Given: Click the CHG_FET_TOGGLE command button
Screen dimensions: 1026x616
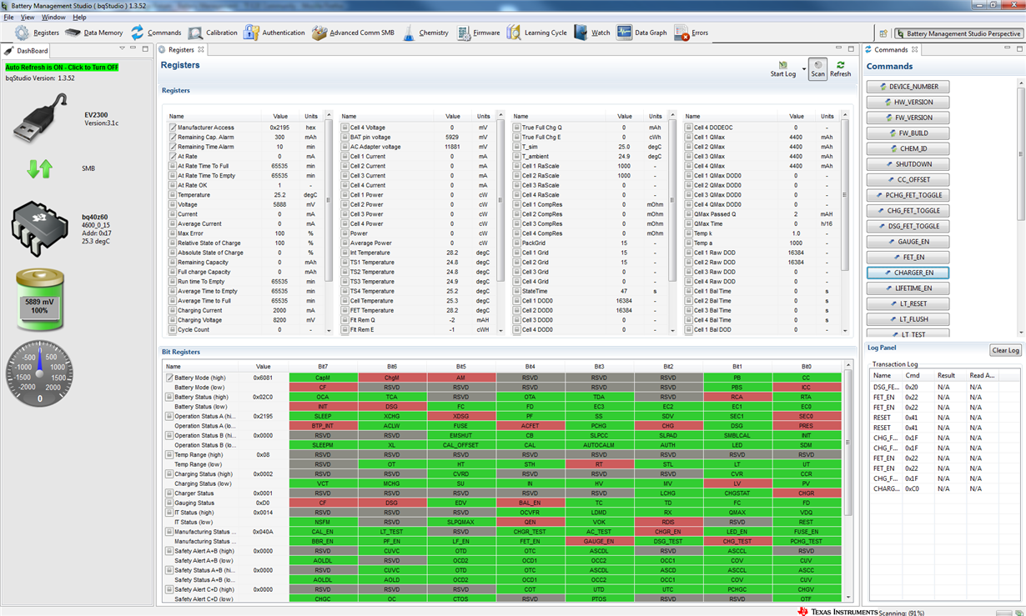Looking at the screenshot, I should (x=908, y=211).
